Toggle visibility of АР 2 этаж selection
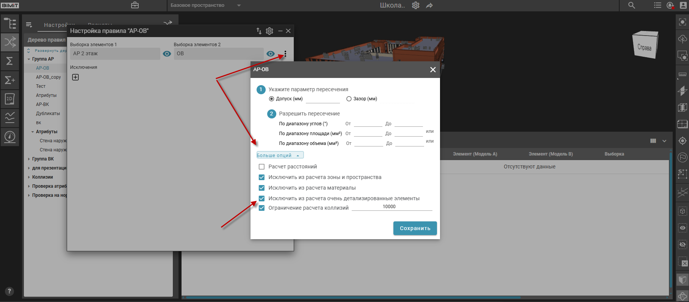 point(167,54)
